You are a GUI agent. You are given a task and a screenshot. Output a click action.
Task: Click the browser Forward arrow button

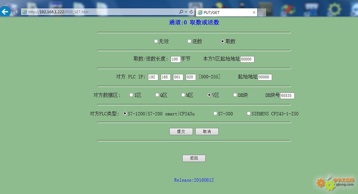pyautogui.click(x=15, y=12)
